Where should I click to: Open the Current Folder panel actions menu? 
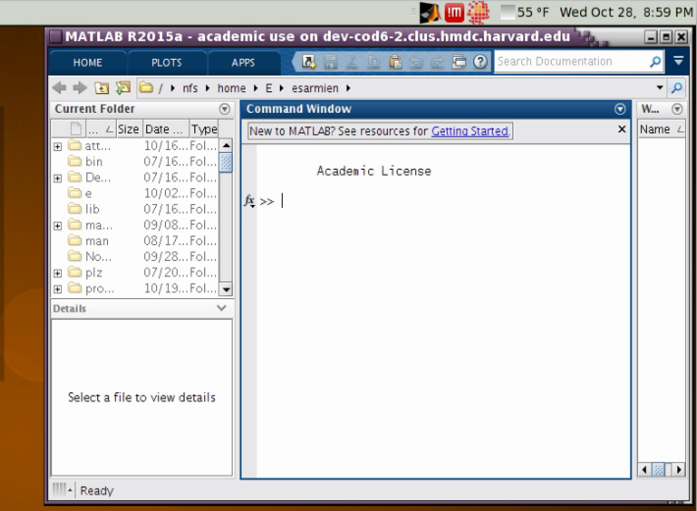224,109
